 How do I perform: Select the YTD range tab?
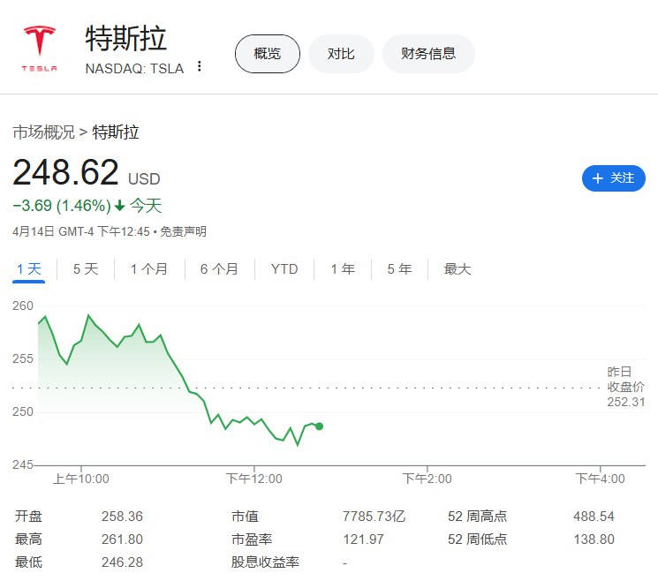coord(284,269)
